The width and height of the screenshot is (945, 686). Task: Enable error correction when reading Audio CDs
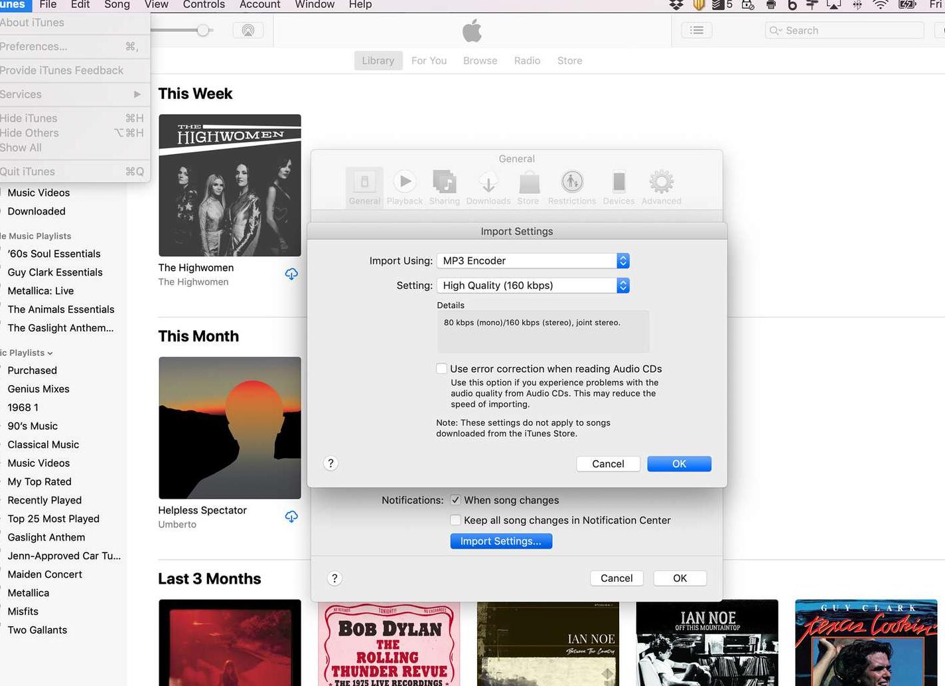click(441, 369)
